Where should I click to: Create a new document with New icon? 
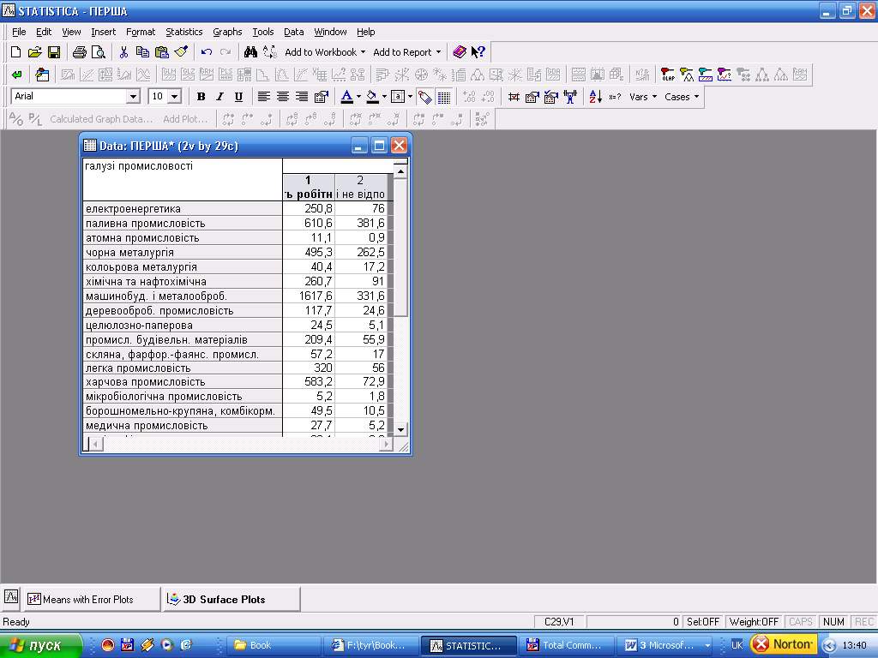[15, 52]
